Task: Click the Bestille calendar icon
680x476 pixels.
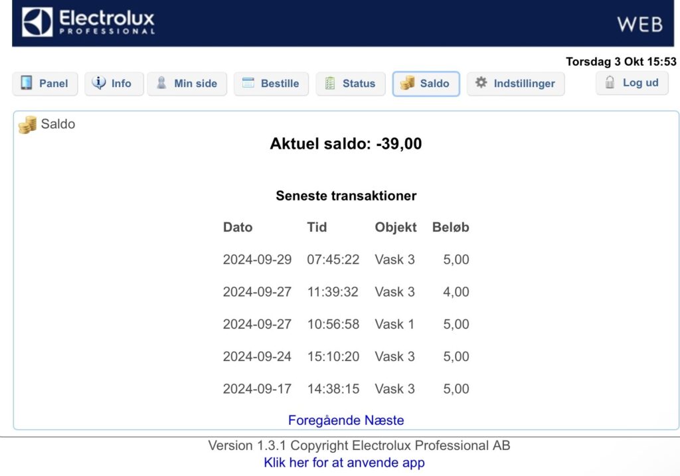Action: (248, 83)
